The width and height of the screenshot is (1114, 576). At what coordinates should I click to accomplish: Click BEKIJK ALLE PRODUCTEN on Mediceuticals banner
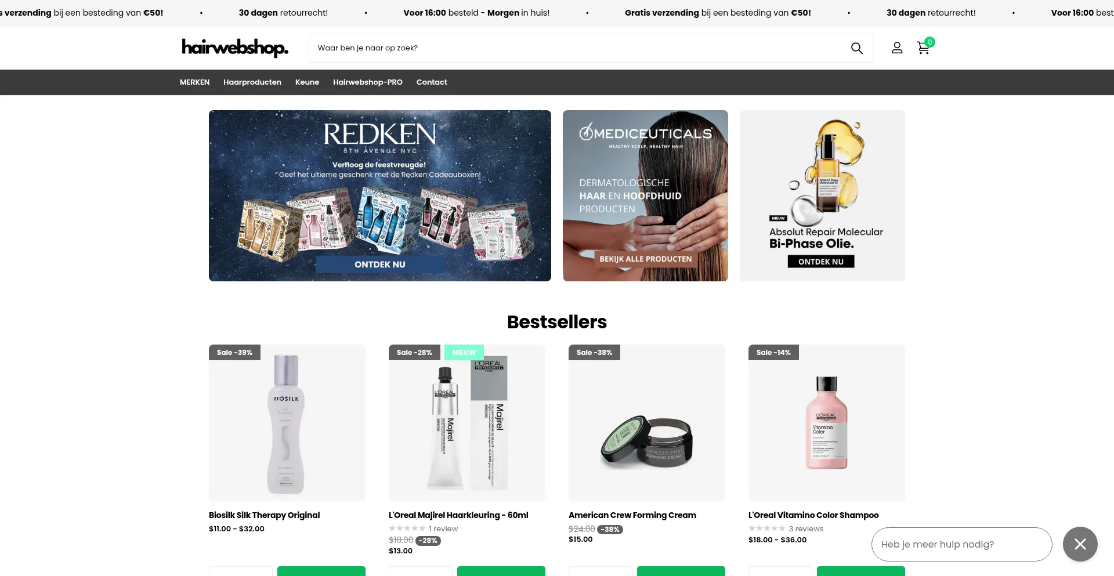tap(645, 259)
